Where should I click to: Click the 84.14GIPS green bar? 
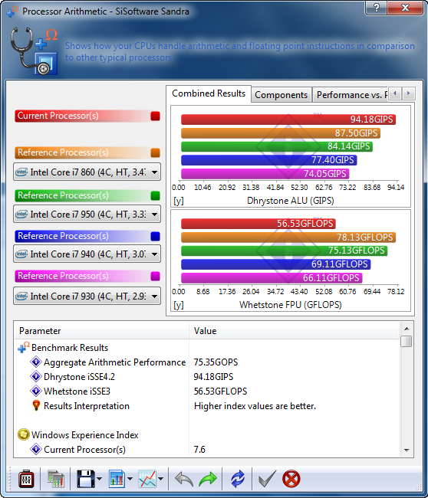click(277, 146)
